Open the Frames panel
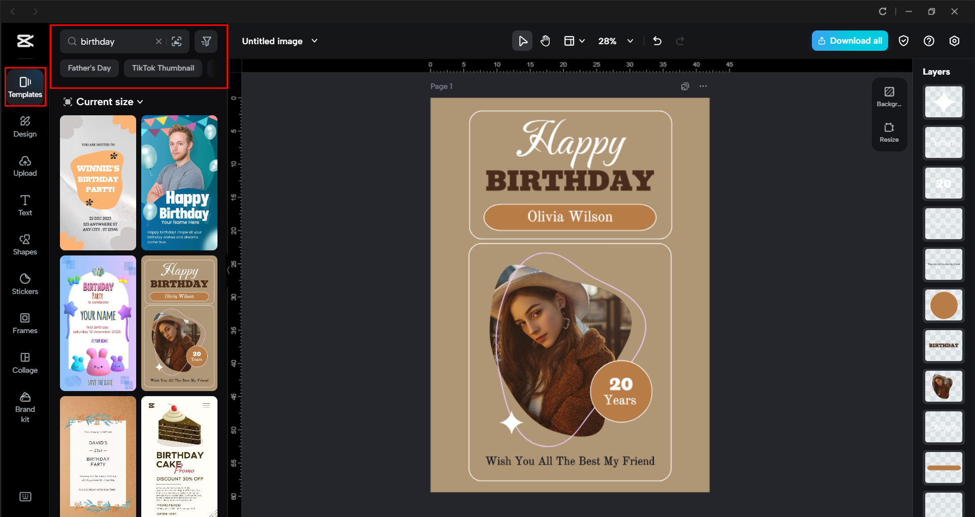This screenshot has width=975, height=517. 25,324
